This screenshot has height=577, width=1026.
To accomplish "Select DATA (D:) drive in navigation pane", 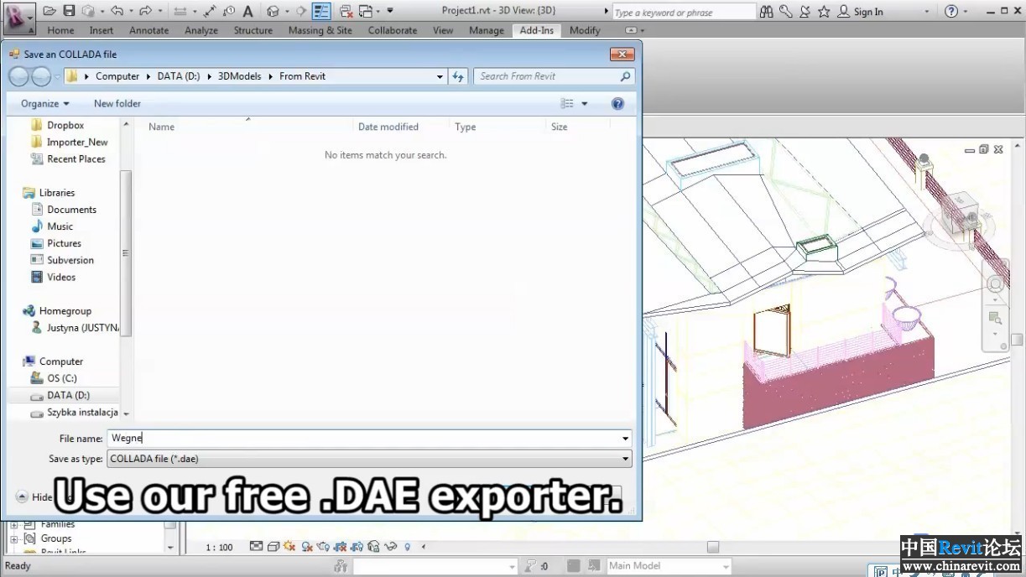I will (68, 395).
